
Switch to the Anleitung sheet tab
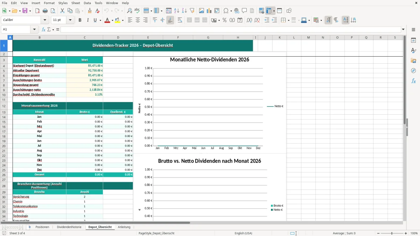point(124,227)
